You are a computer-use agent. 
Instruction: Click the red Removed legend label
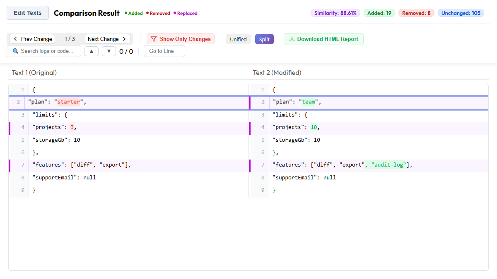(158, 13)
